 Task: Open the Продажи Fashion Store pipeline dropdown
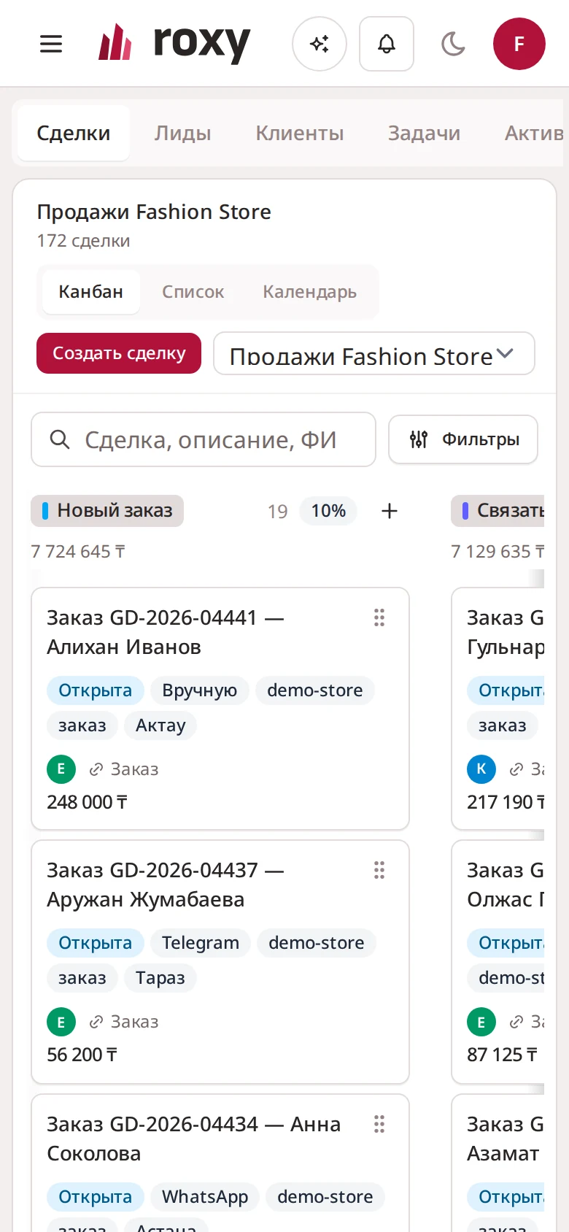tap(374, 353)
